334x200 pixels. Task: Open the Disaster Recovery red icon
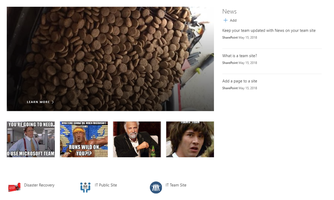click(14, 187)
